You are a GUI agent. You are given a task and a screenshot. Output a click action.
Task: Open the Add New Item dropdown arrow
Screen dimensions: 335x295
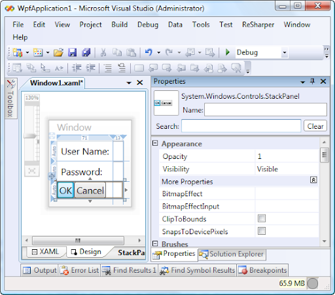pos(48,52)
